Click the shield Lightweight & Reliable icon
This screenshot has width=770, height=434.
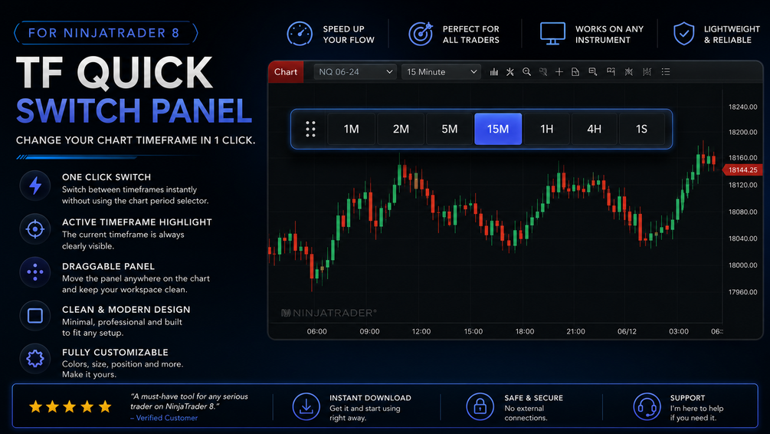coord(683,34)
